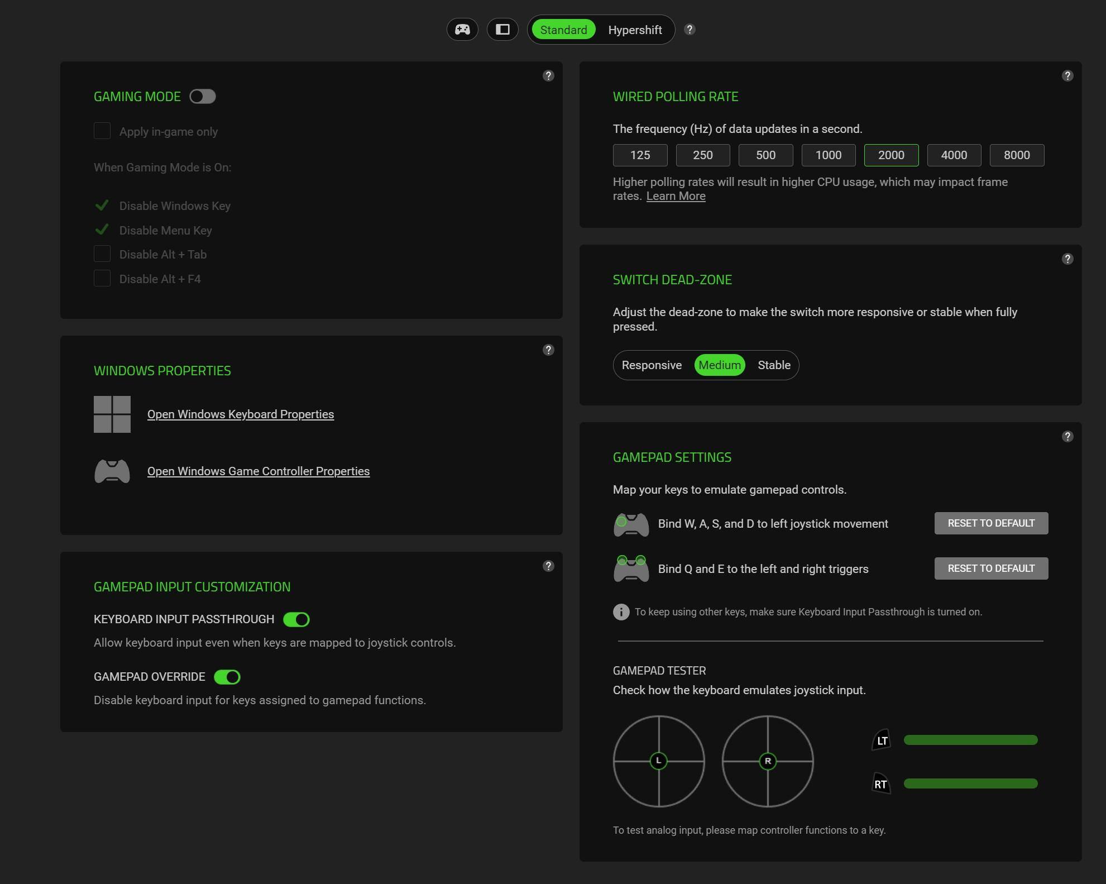The height and width of the screenshot is (884, 1106).
Task: Click the sidebar panel icon at the top
Action: click(502, 30)
